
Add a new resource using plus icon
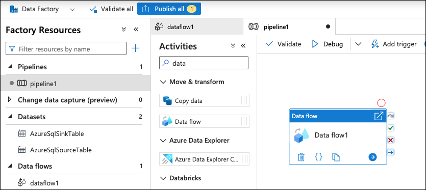135,48
